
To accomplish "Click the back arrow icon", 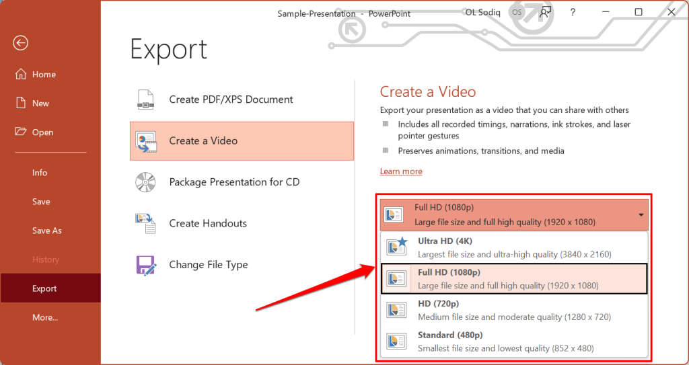I will 21,42.
